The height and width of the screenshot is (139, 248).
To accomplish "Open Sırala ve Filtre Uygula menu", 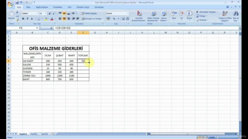I will pyautogui.click(x=225, y=16).
